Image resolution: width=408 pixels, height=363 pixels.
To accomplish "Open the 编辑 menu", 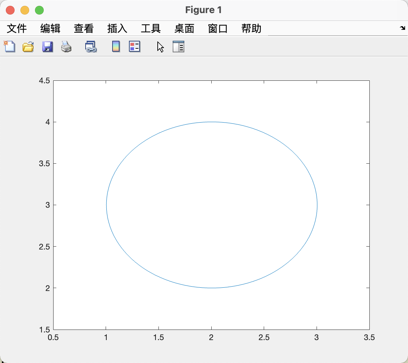I will pyautogui.click(x=50, y=28).
